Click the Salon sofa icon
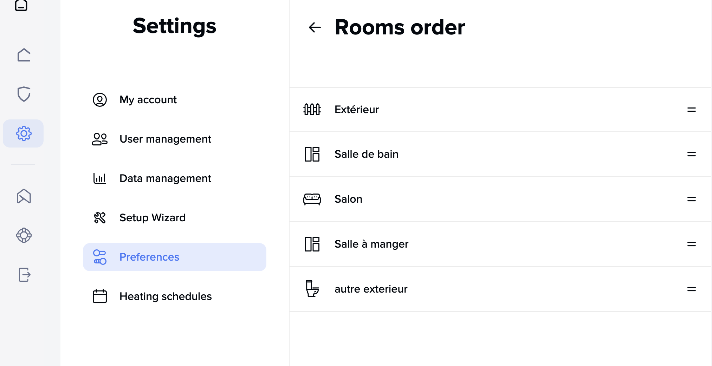Image resolution: width=712 pixels, height=366 pixels. pos(312,199)
